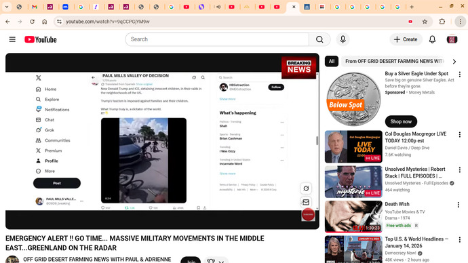Click Follow button next to HEGstraction
This screenshot has height=263, width=468.
tap(276, 87)
